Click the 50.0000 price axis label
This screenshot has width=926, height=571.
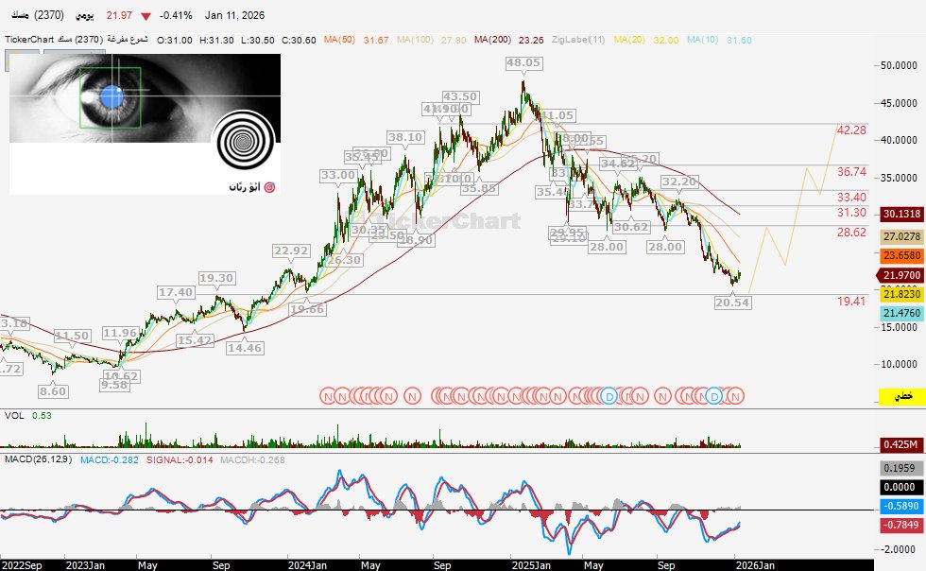899,65
